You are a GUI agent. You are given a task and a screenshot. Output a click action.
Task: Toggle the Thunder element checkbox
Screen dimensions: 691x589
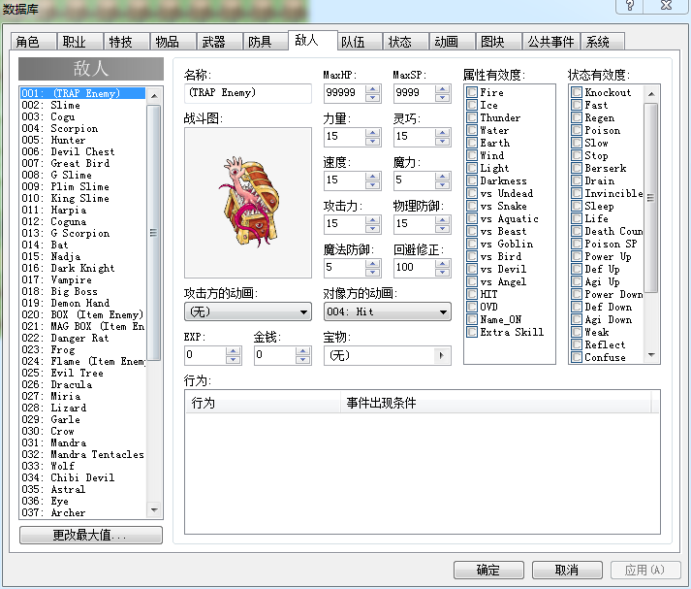472,117
